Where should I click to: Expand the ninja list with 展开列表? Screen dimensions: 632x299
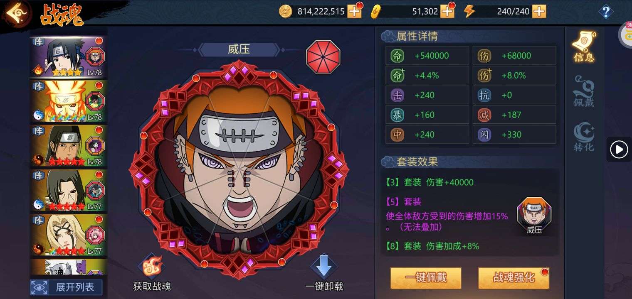coord(66,287)
